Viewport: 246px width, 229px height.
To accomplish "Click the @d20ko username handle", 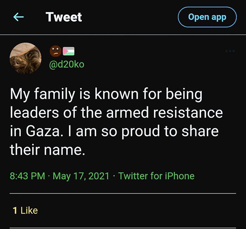I will [x=67, y=64].
